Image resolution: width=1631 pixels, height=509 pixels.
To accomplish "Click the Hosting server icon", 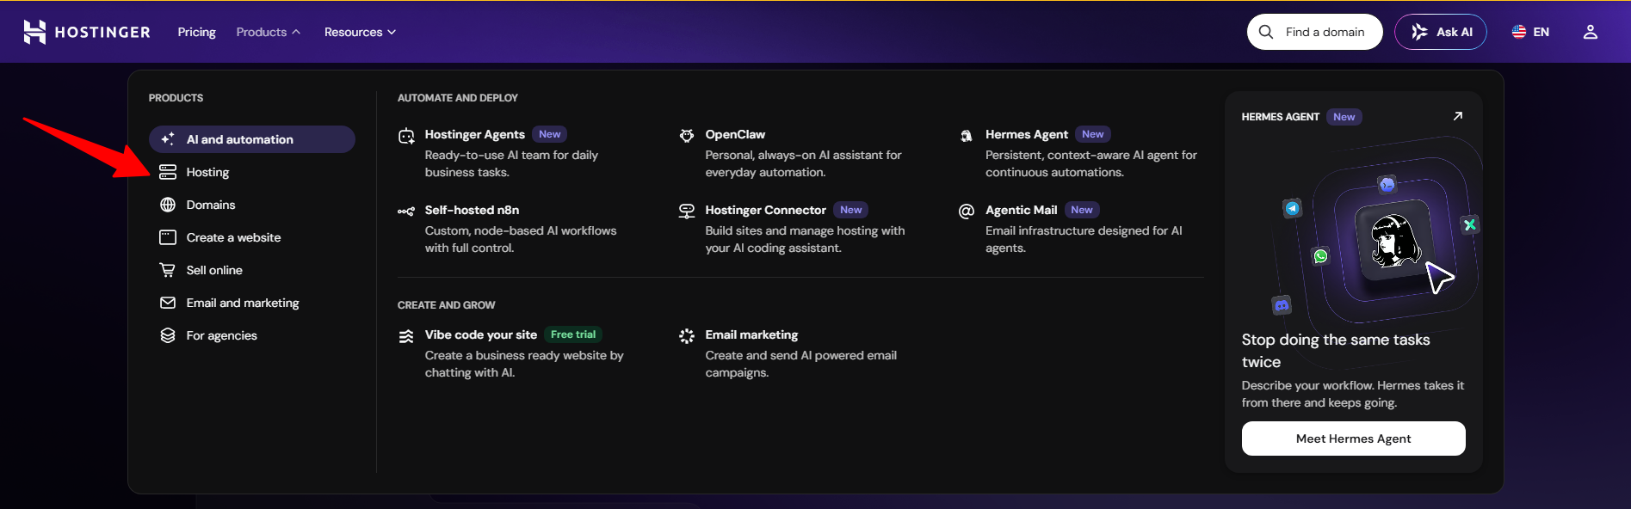I will [168, 172].
